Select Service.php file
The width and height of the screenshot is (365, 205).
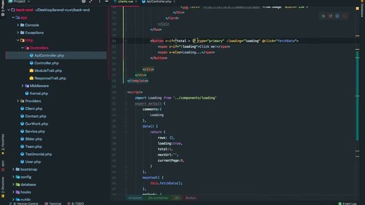pos(35,132)
